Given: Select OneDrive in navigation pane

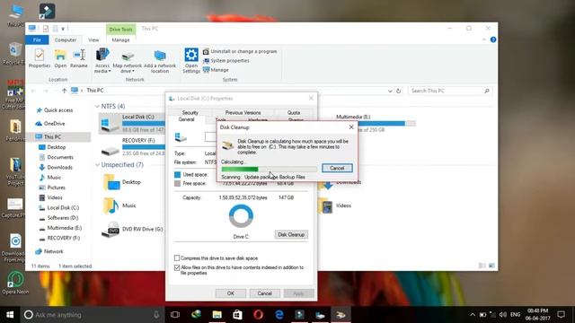Looking at the screenshot, I should coord(50,124).
